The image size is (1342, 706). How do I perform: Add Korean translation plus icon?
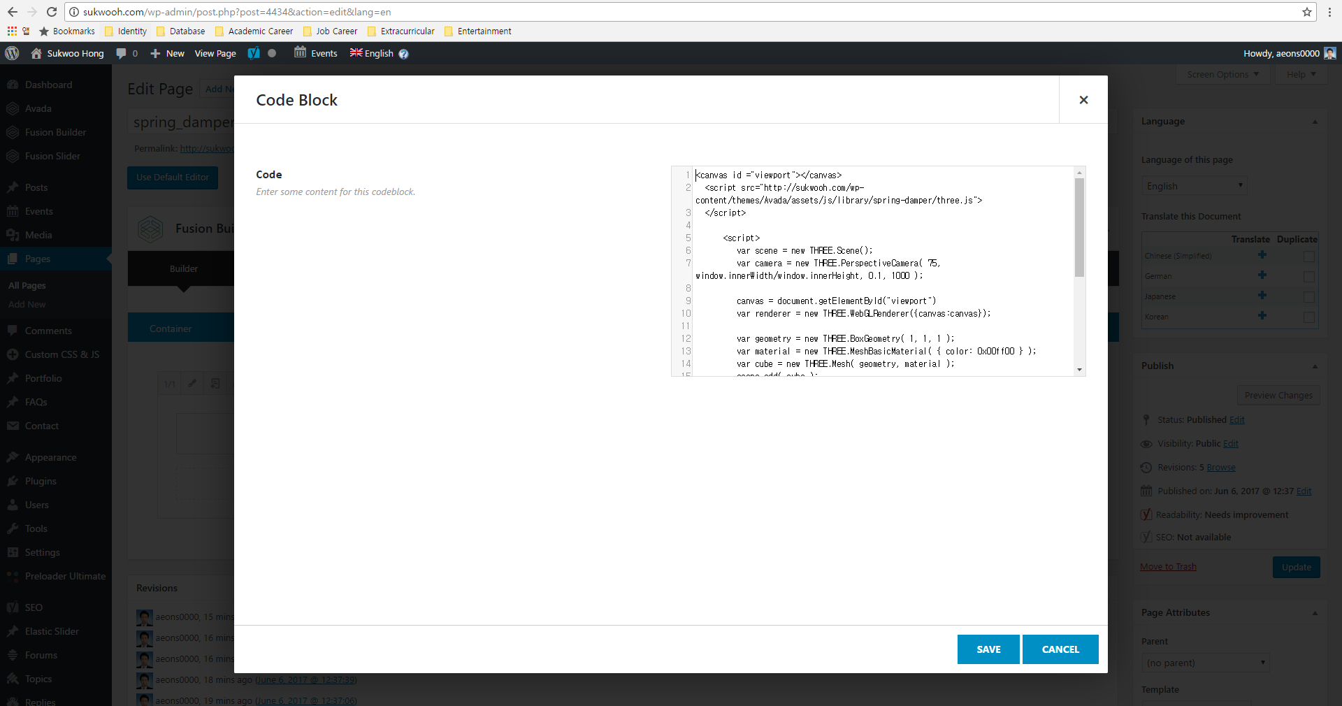pyautogui.click(x=1262, y=316)
